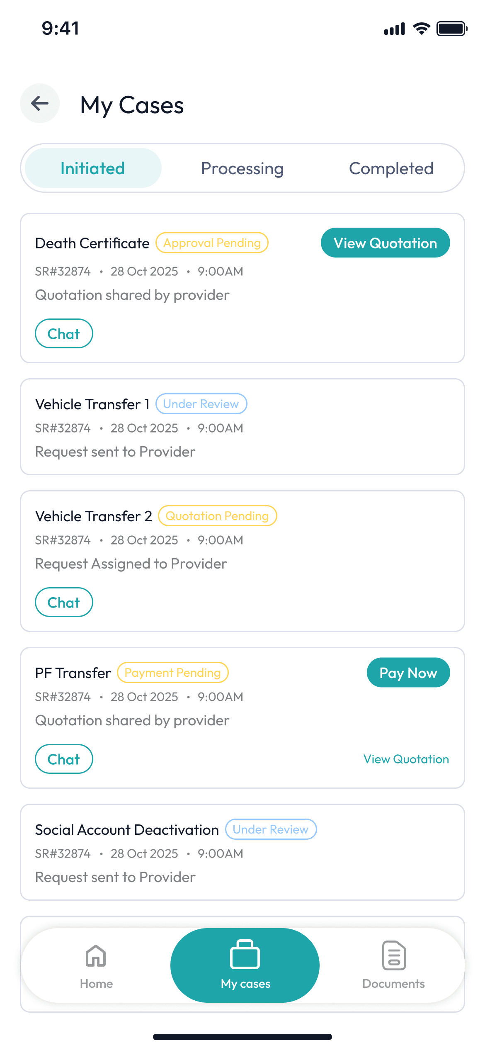Open the Vehicle Transfer 1 case card
Screen dimensions: 485x1050
point(243,427)
